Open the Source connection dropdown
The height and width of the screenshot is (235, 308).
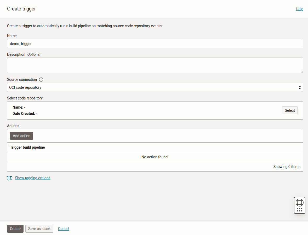coord(155,87)
